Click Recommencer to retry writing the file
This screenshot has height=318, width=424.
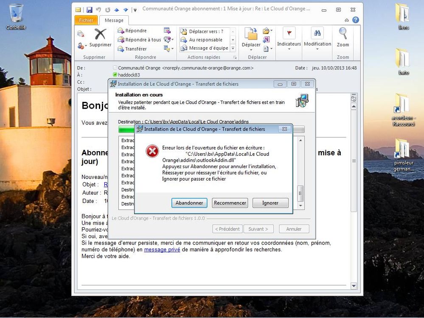(230, 203)
